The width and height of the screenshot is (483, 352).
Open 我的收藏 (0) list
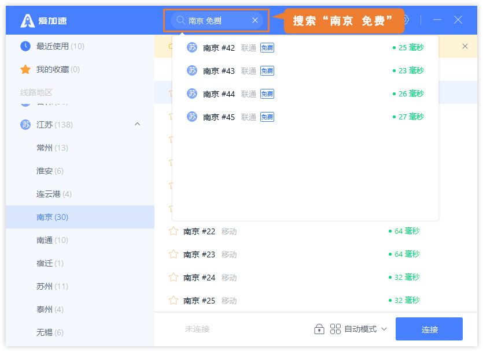tap(80, 69)
